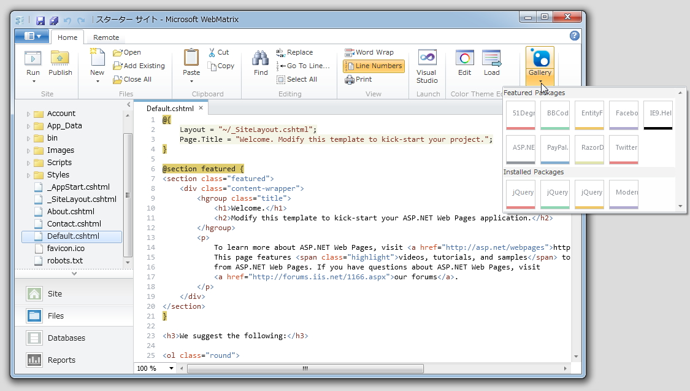The image size is (690, 391).
Task: Open About.cshtml in file tree
Action: (x=71, y=212)
